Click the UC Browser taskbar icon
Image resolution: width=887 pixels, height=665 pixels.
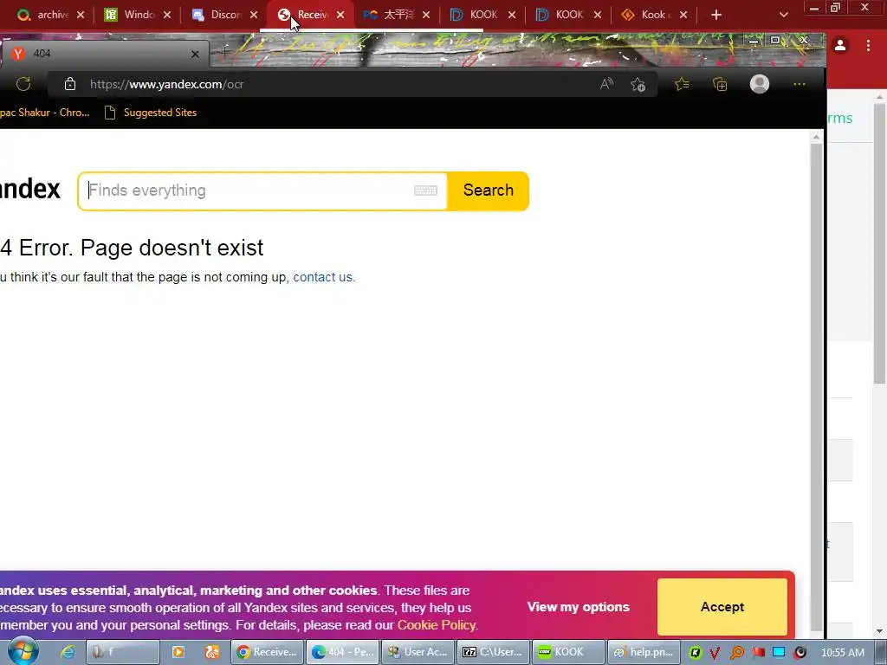pyautogui.click(x=212, y=652)
